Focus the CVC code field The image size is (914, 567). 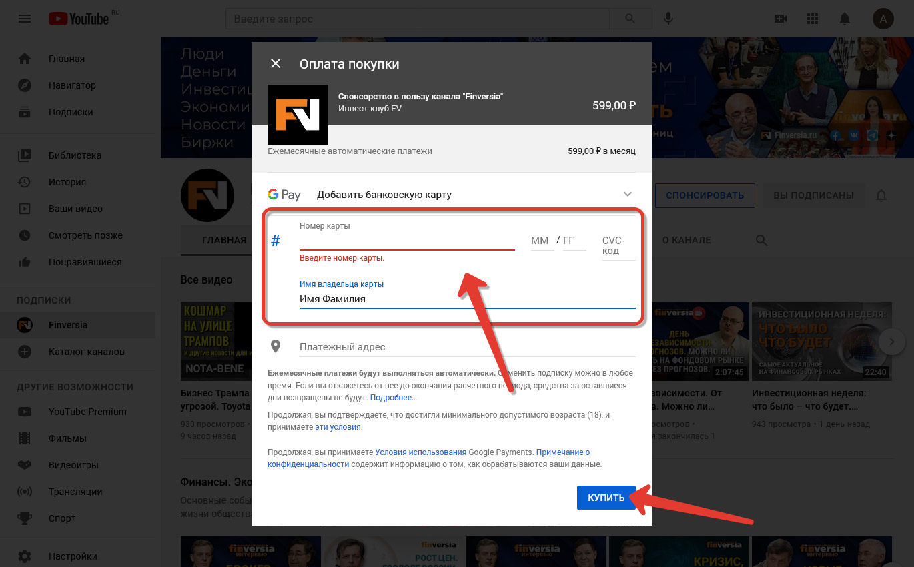pyautogui.click(x=618, y=245)
